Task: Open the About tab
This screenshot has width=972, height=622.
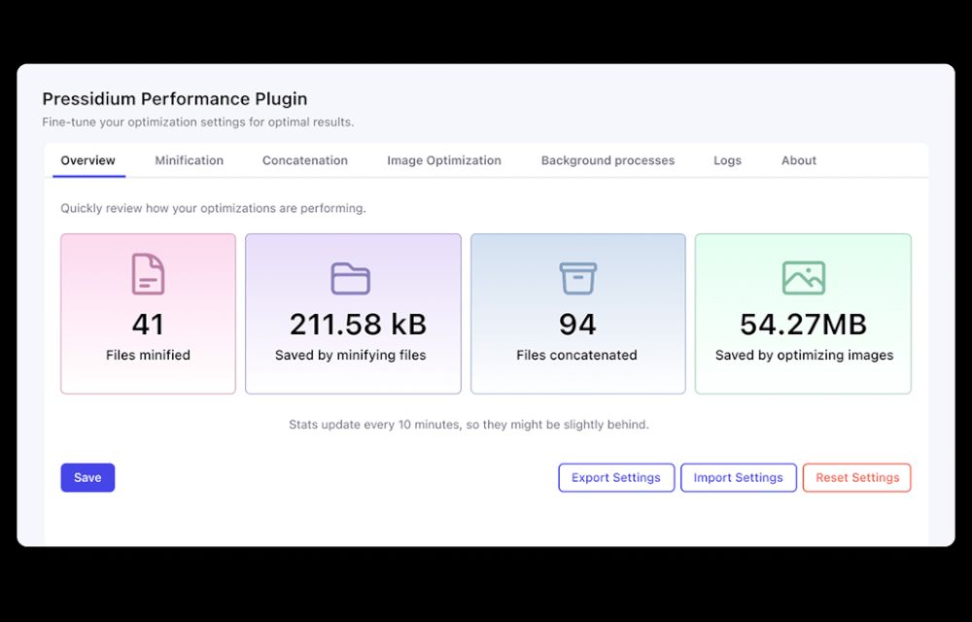Action: pyautogui.click(x=798, y=160)
